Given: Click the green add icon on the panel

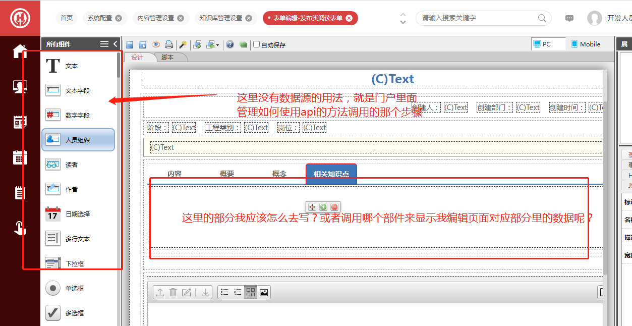Looking at the screenshot, I should click(x=323, y=207).
